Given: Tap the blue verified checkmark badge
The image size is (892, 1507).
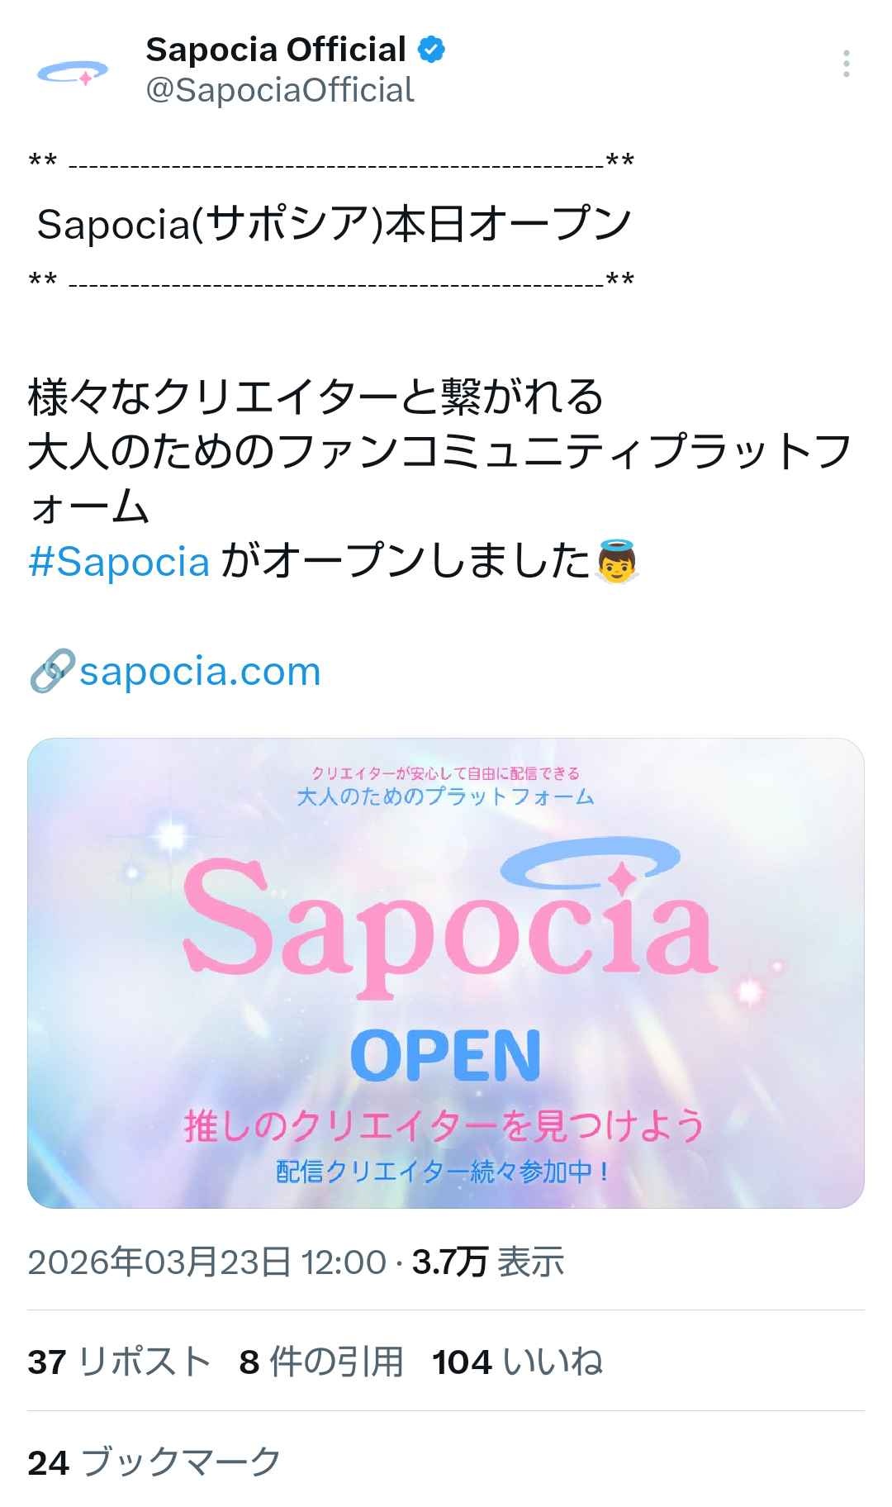Looking at the screenshot, I should tap(431, 50).
